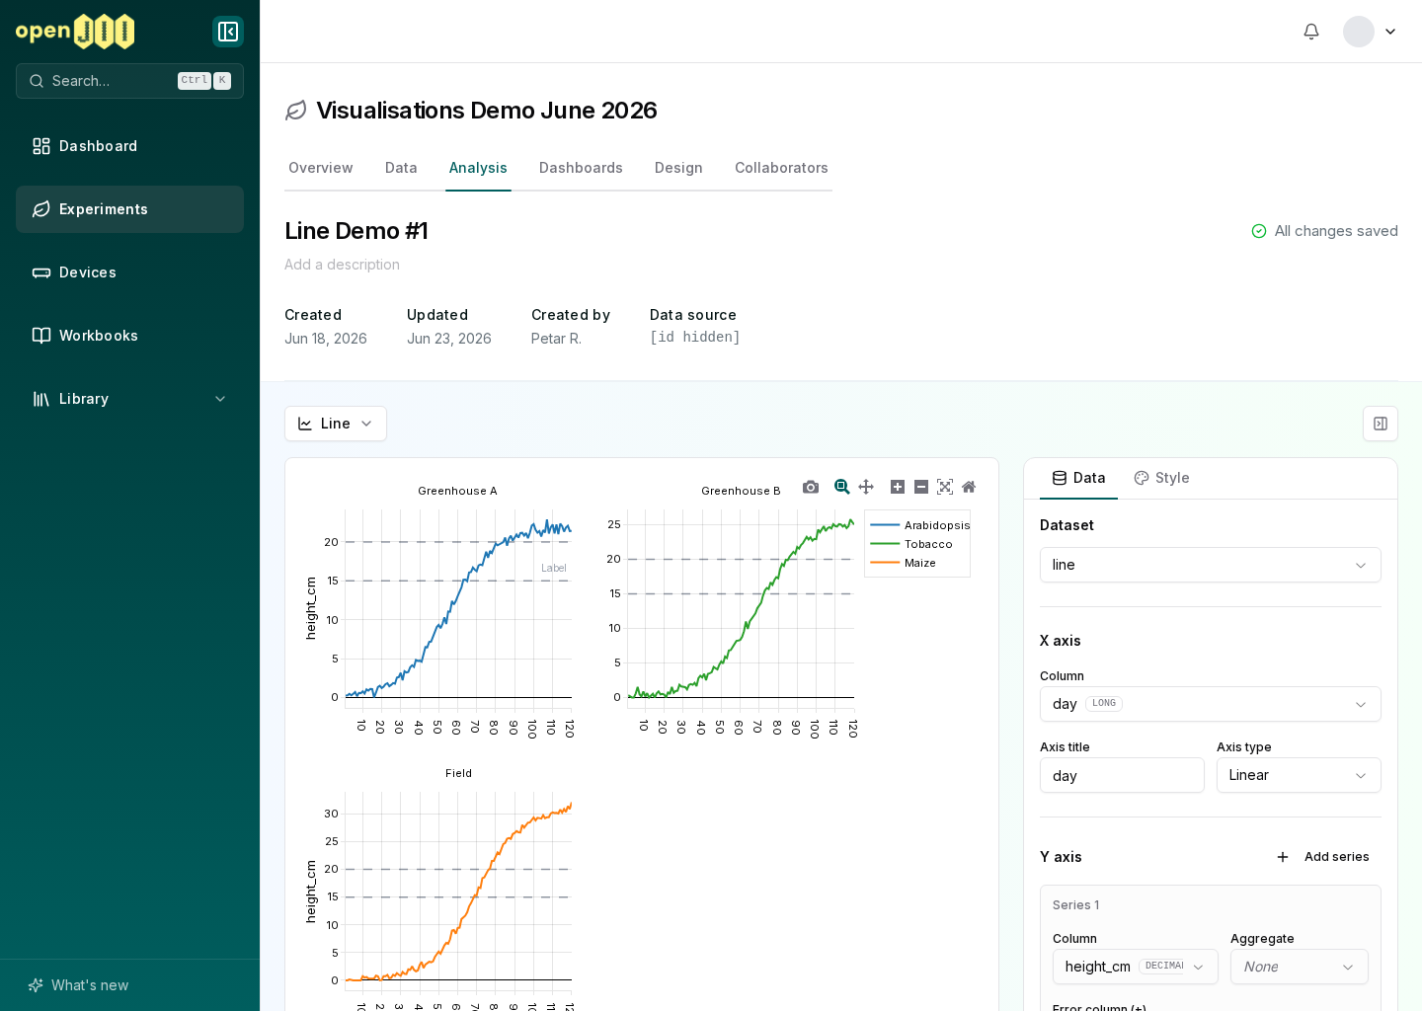
Task: Open the Collaborators tab
Action: (x=781, y=168)
